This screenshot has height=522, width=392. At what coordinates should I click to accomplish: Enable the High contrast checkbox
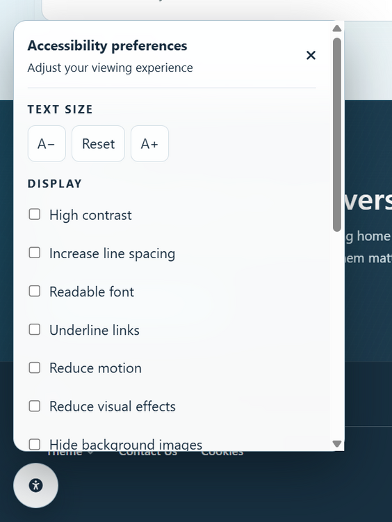coord(35,214)
